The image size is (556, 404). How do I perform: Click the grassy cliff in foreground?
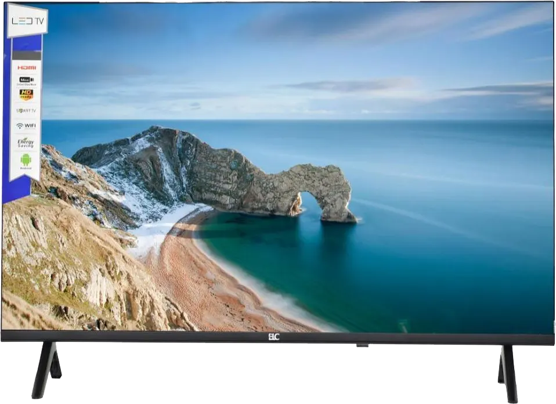tap(70, 261)
